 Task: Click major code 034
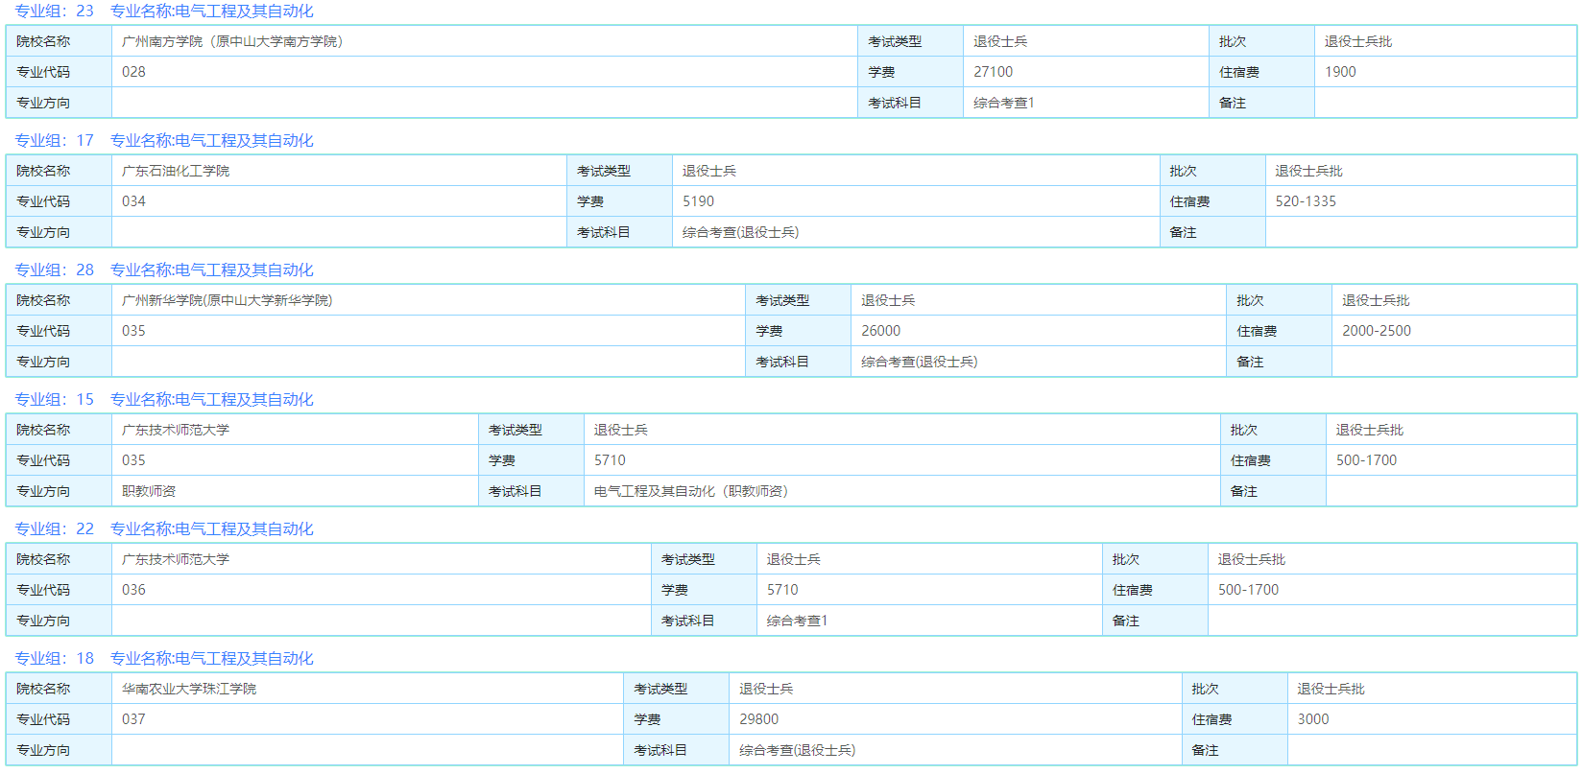[x=133, y=201]
